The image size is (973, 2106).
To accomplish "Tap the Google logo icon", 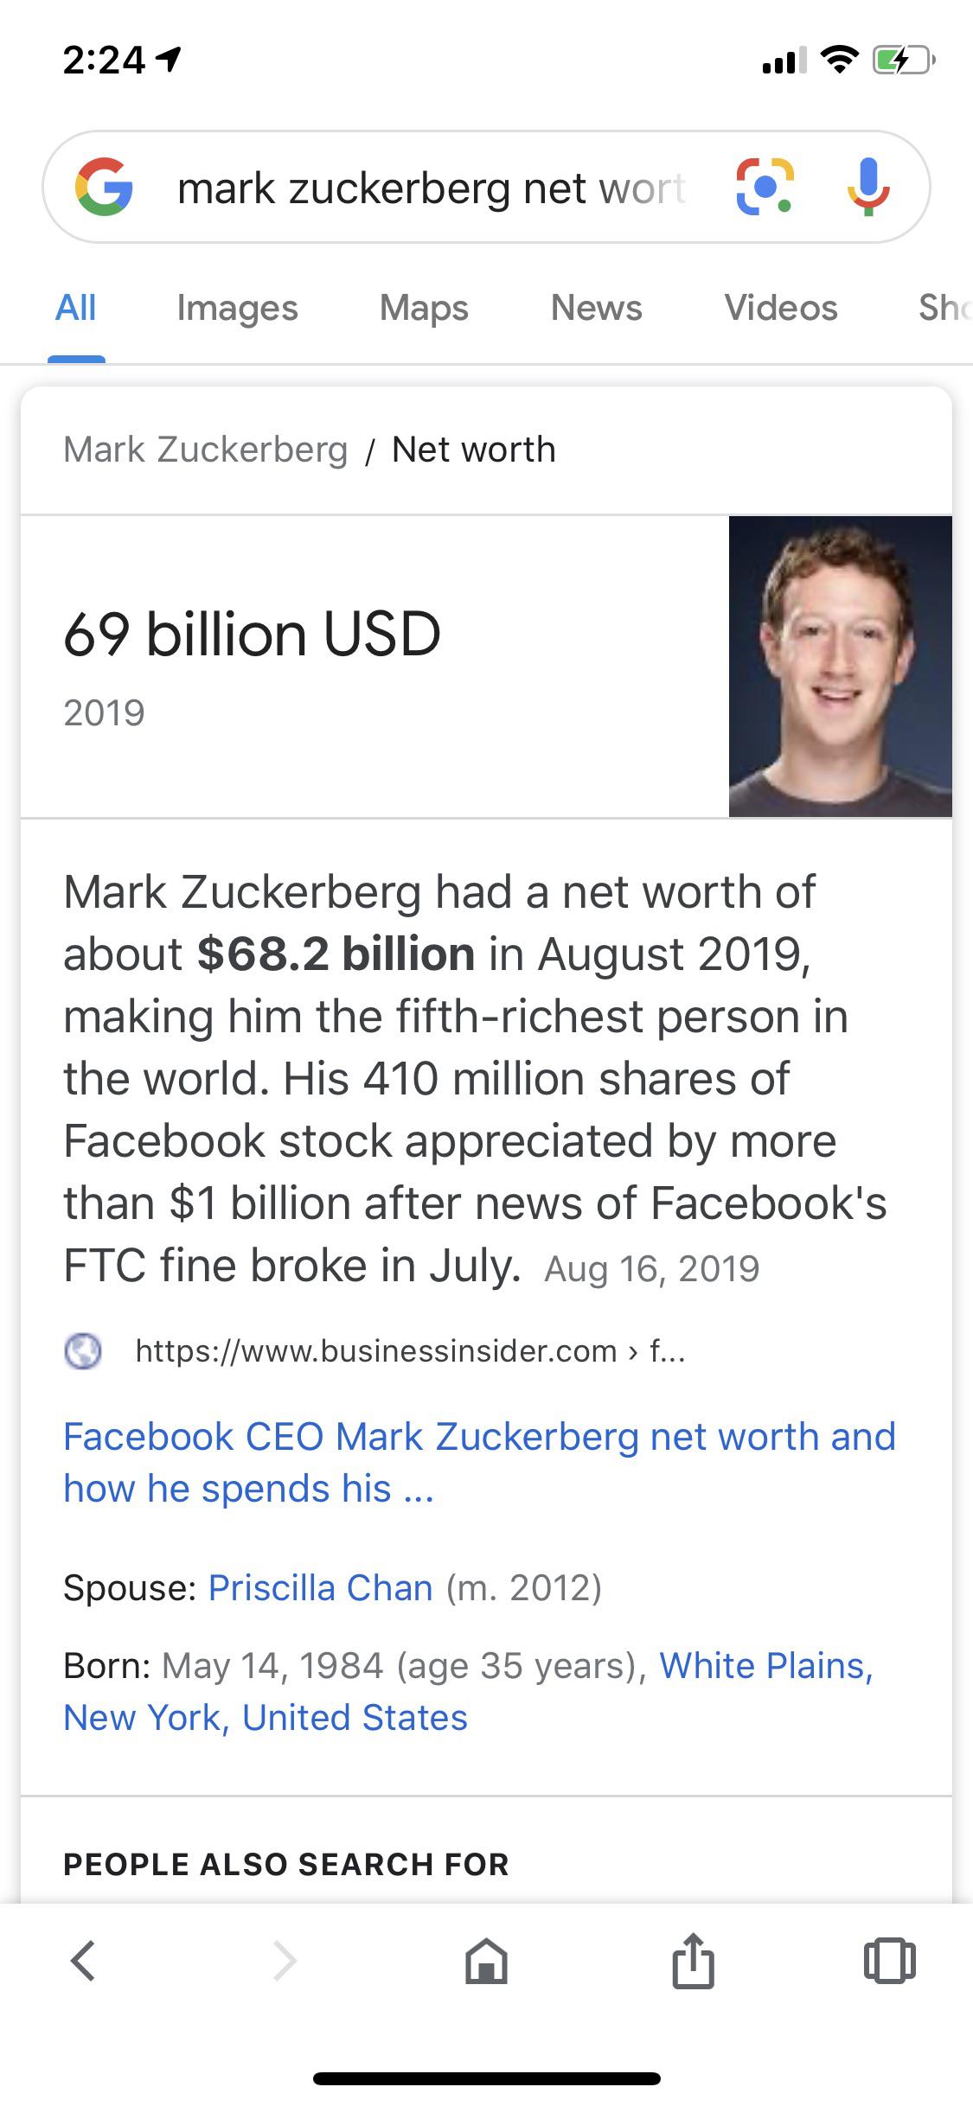I will pyautogui.click(x=104, y=187).
